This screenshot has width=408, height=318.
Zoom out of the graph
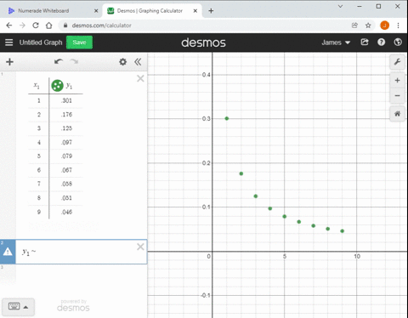coord(397,95)
